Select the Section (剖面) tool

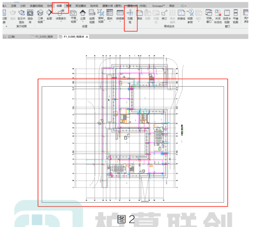click(x=49, y=15)
